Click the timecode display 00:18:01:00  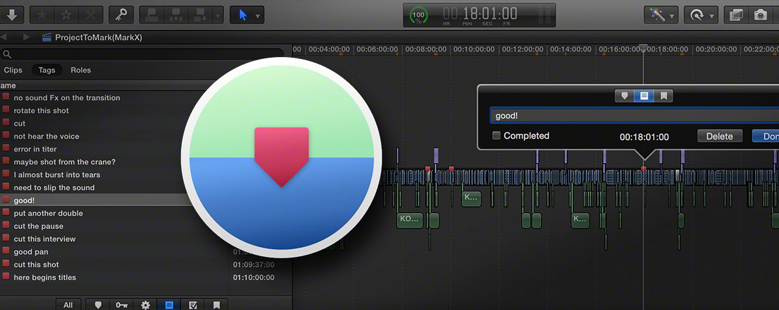coord(480,14)
